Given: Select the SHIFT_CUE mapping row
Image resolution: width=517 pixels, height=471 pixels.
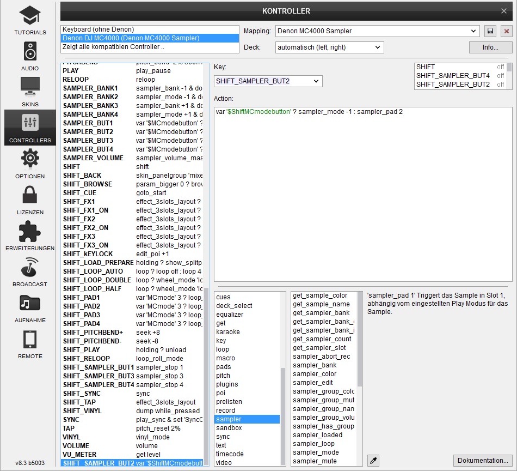Looking at the screenshot, I should [133, 193].
